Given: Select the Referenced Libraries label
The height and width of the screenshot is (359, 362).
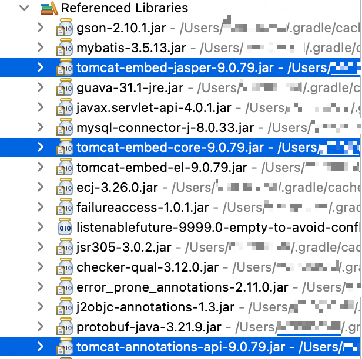Looking at the screenshot, I should point(125,8).
